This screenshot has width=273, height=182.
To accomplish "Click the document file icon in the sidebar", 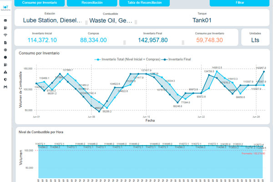I will click(x=5, y=42).
